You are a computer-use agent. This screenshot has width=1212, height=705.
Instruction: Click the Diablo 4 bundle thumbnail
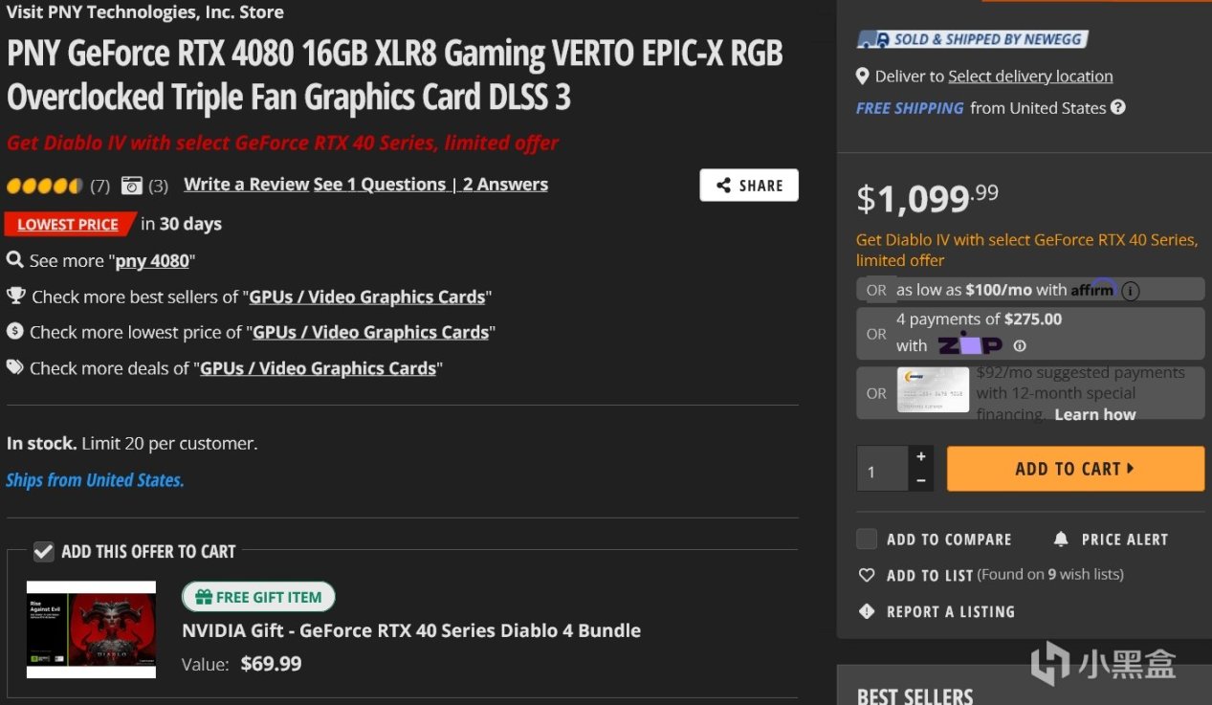pos(91,629)
